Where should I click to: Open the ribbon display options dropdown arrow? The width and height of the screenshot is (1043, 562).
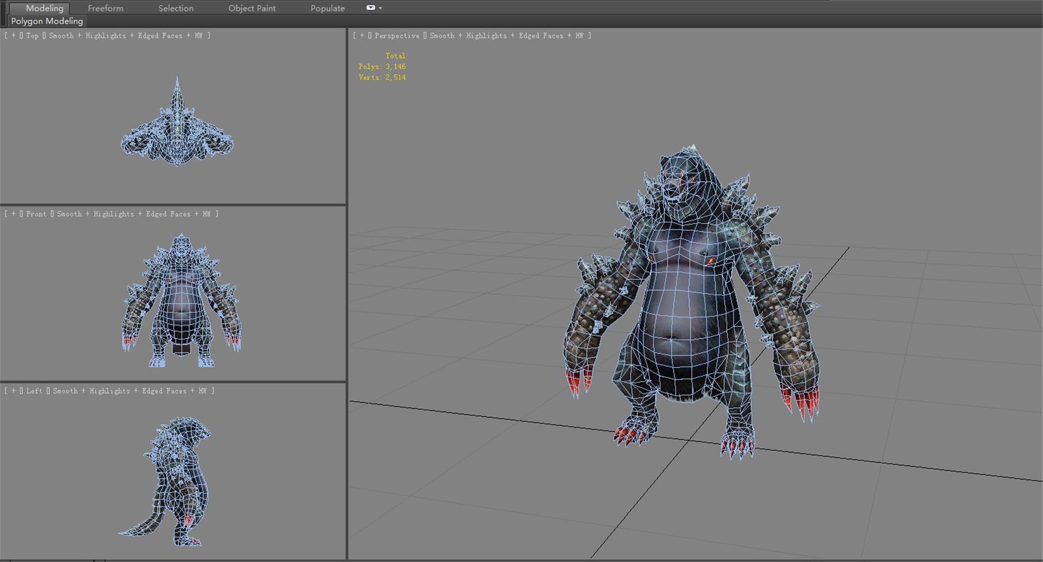click(x=380, y=8)
